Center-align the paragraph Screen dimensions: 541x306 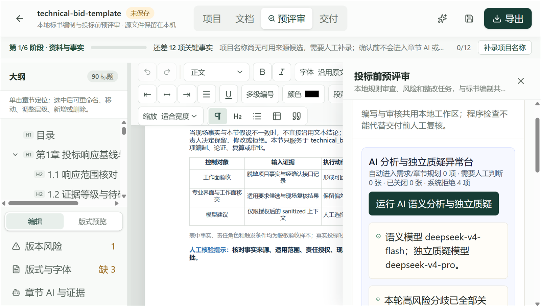(167, 94)
